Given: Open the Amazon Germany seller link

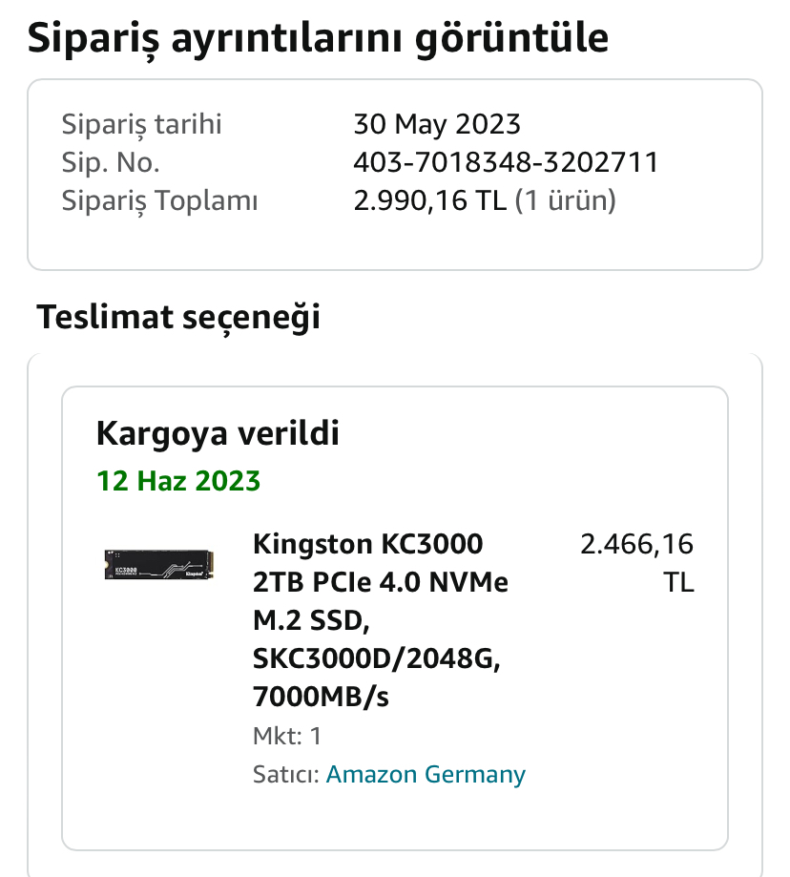Looking at the screenshot, I should click(x=426, y=774).
